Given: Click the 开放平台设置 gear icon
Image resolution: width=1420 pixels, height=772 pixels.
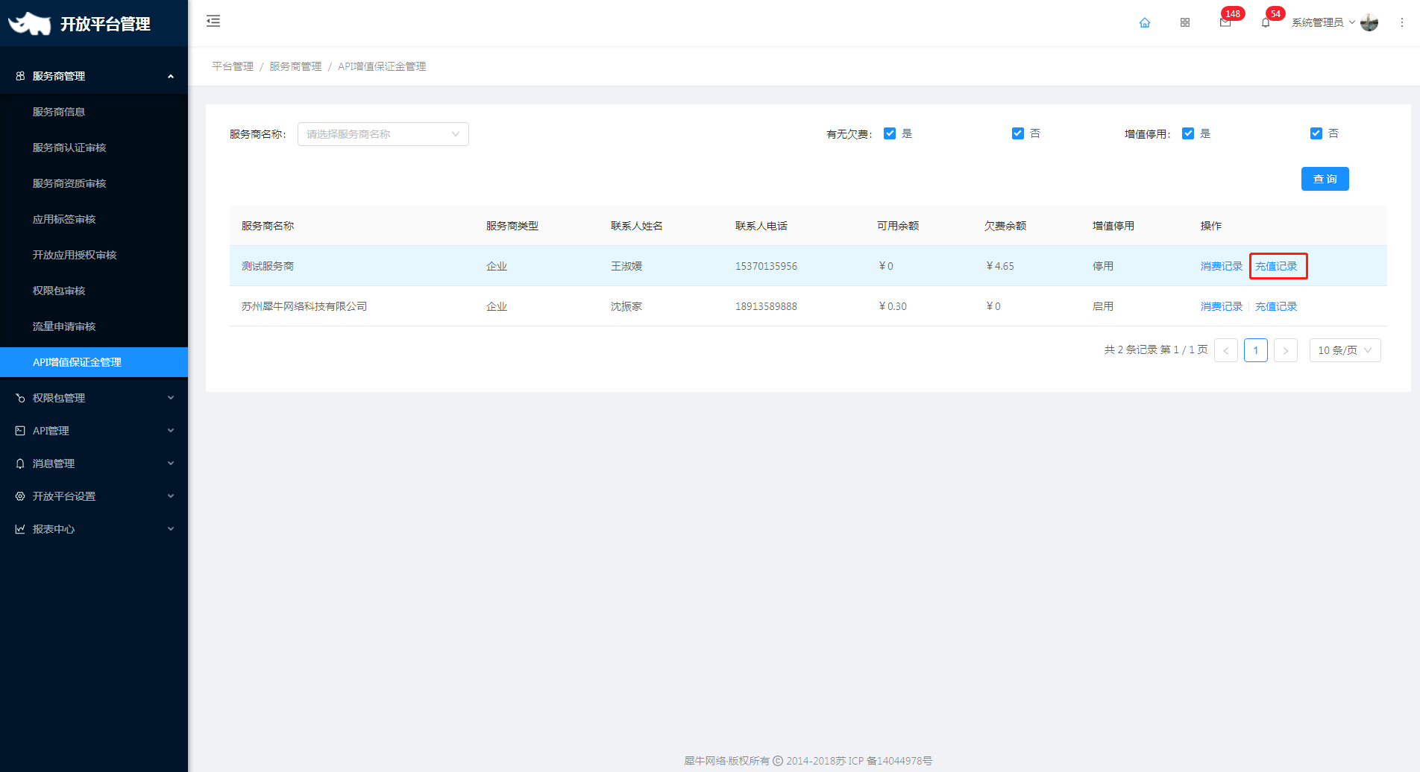Looking at the screenshot, I should click(x=20, y=496).
